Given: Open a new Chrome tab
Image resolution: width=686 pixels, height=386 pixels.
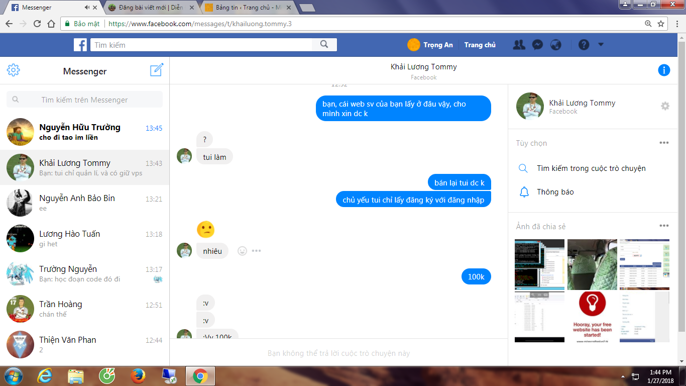Looking at the screenshot, I should click(x=307, y=8).
